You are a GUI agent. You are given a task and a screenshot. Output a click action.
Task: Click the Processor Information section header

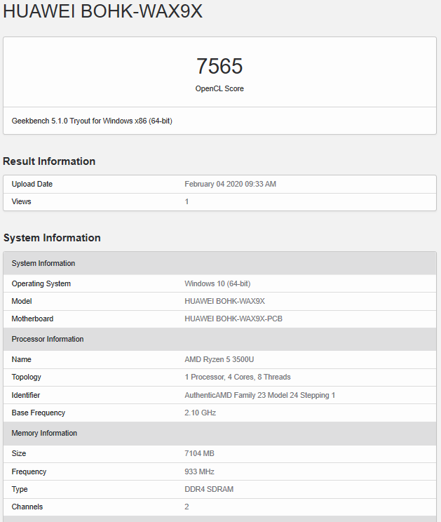(220, 340)
